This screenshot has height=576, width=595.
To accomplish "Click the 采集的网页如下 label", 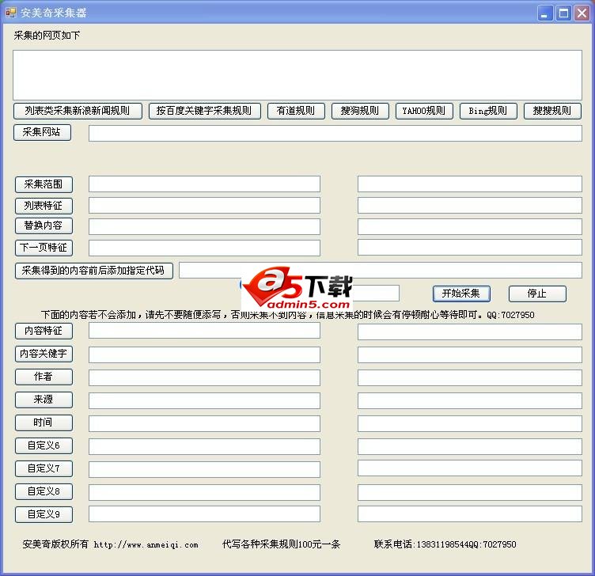I will (x=47, y=36).
